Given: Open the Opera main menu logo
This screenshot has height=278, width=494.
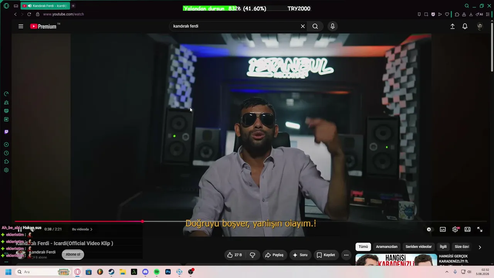Looking at the screenshot, I should click(x=6, y=6).
